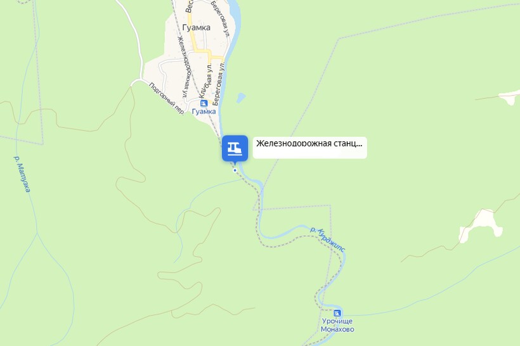Select the small Гуамка train station icon
520x346 pixels.
point(204,103)
